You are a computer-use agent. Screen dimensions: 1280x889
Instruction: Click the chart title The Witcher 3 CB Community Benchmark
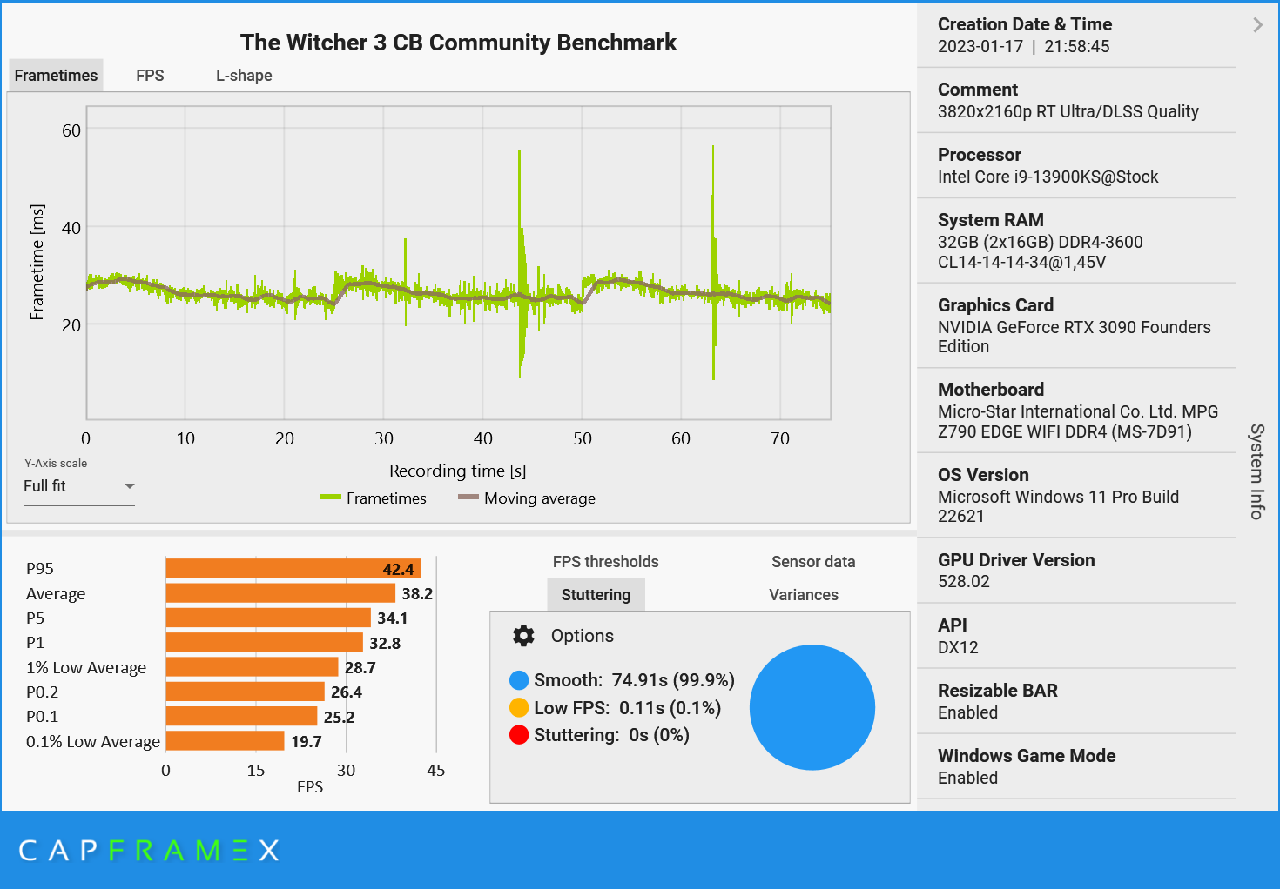(x=458, y=43)
